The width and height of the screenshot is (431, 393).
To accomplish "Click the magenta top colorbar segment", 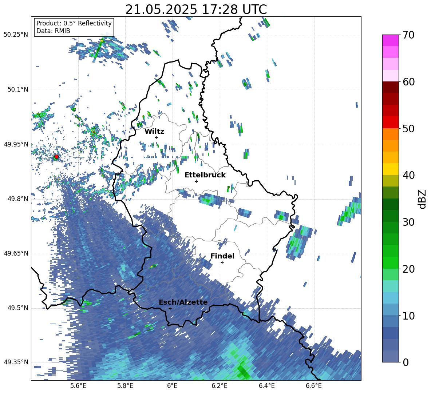I will click(390, 40).
